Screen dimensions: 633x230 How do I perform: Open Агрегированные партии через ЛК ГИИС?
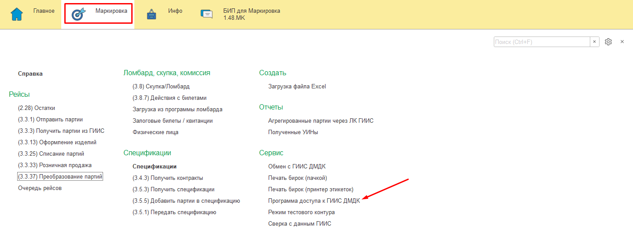(x=321, y=121)
